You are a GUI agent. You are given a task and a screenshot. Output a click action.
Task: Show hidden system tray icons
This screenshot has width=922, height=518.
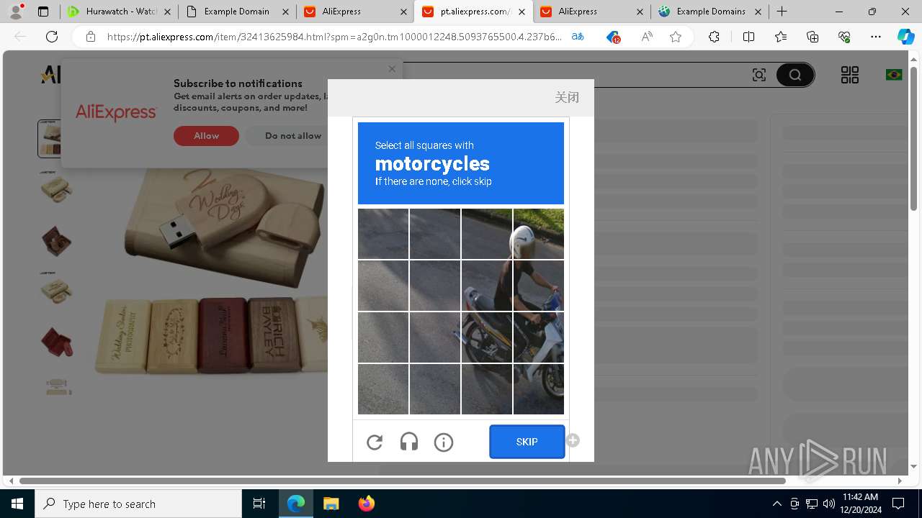tap(776, 504)
